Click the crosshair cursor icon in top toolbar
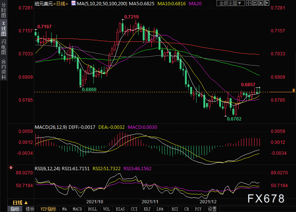 tap(249, 3)
